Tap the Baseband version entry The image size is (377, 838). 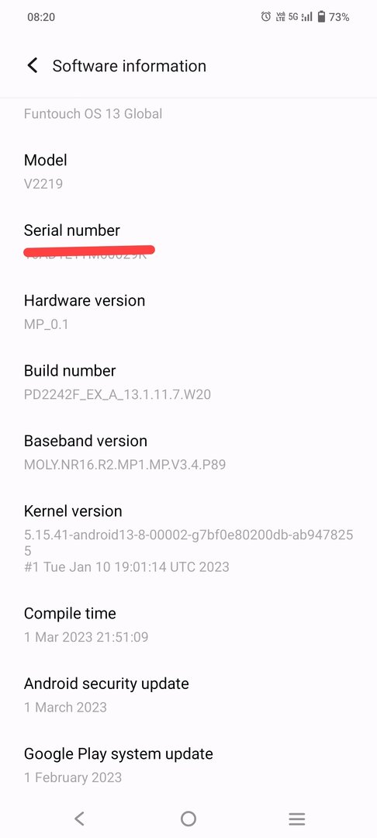188,452
